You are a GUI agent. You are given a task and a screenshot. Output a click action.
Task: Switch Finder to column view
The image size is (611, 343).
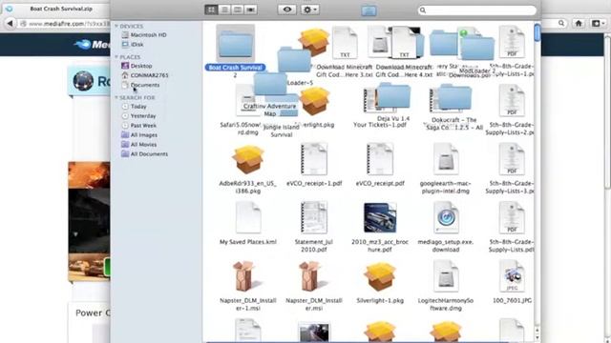(x=238, y=10)
